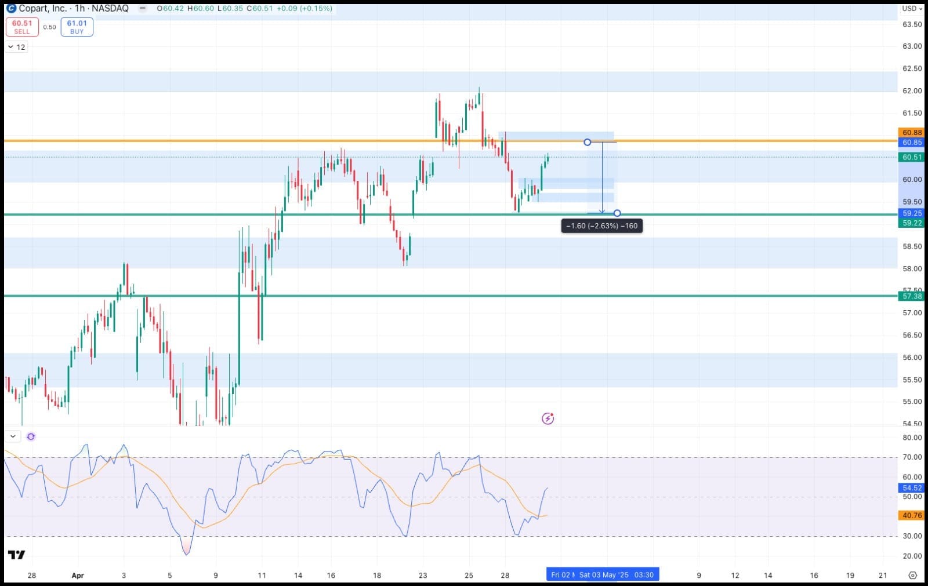The image size is (928, 586).
Task: Click the purple indicator refresh icon
Action: coord(31,436)
